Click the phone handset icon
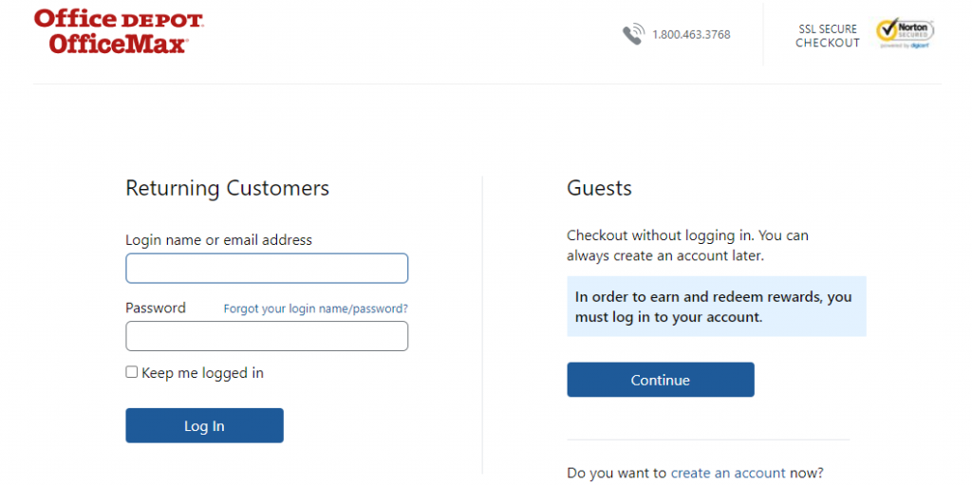Image resolution: width=972 pixels, height=486 pixels. tap(633, 35)
